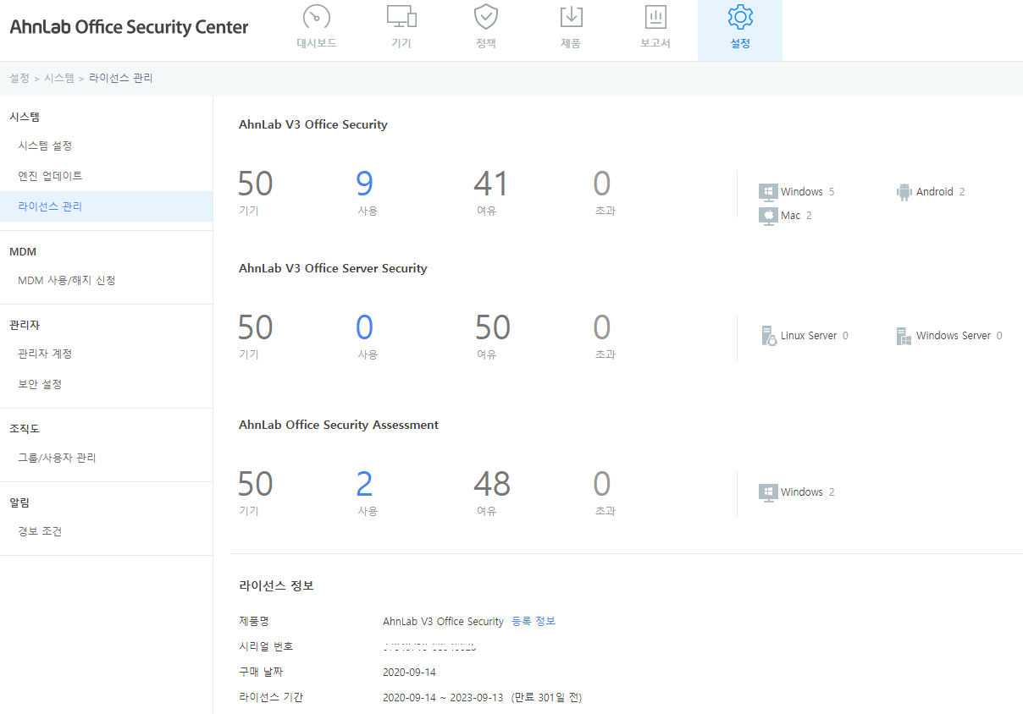1023x714 pixels.
Task: Click the Windows Server icon
Action: pos(904,336)
